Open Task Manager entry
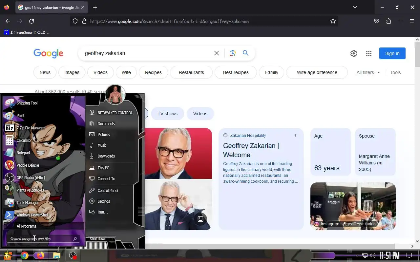This screenshot has width=420, height=262. [44, 202]
